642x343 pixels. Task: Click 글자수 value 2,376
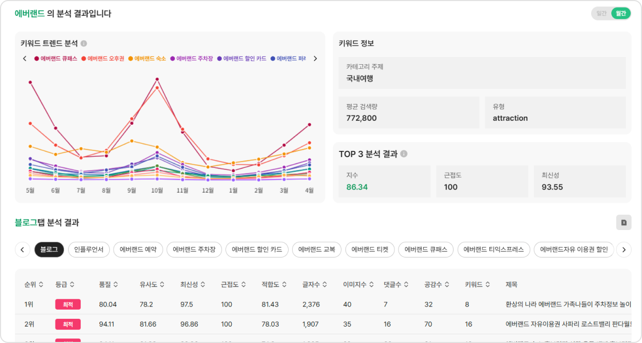point(311,304)
